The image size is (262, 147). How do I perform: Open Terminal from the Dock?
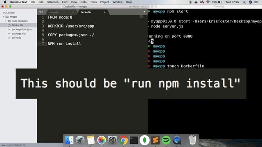coord(134,140)
